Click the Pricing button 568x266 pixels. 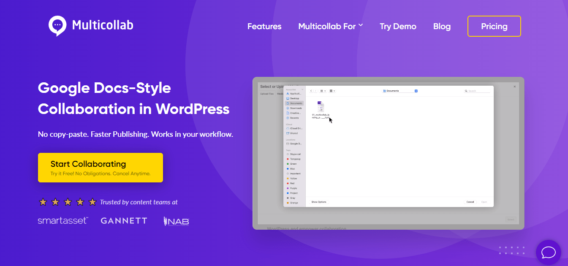tap(494, 26)
